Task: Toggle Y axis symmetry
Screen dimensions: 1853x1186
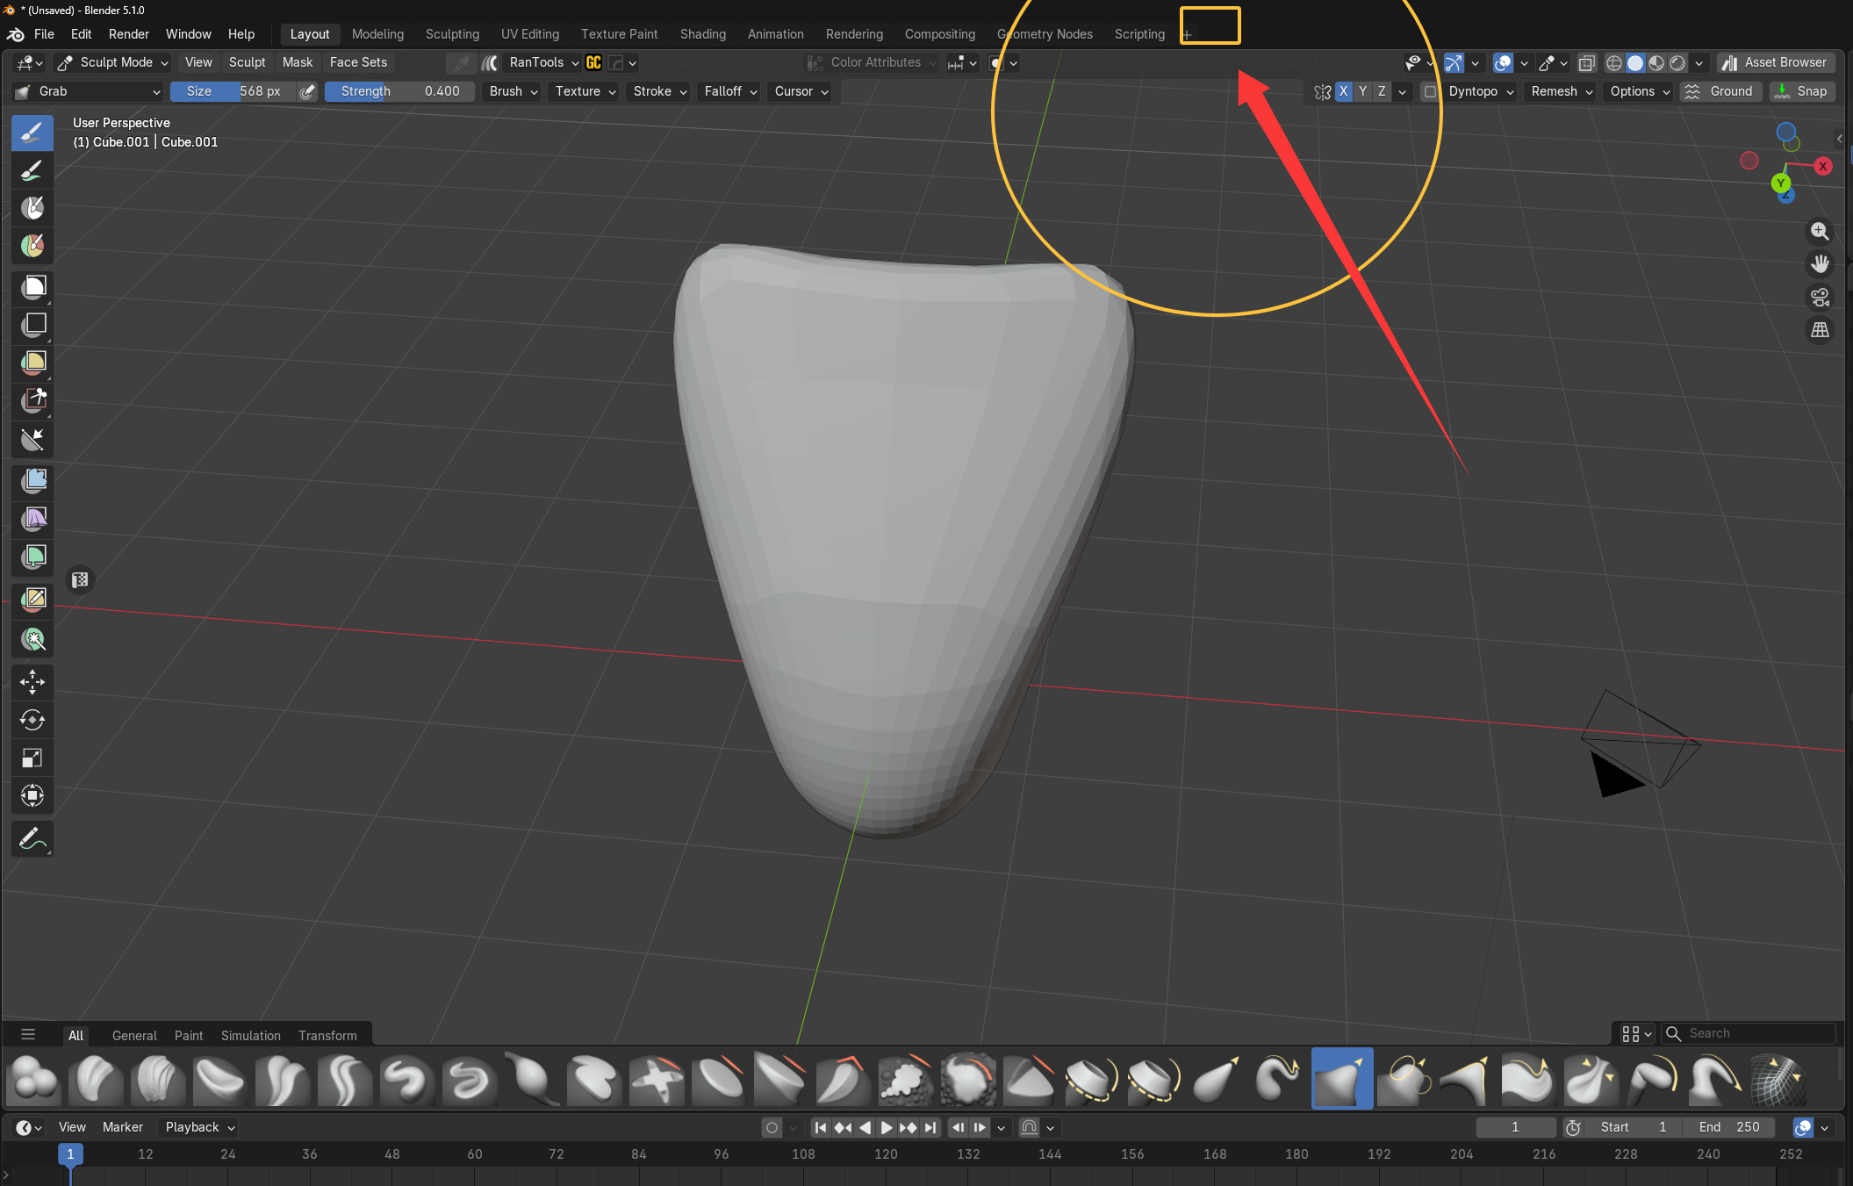Action: (1362, 91)
